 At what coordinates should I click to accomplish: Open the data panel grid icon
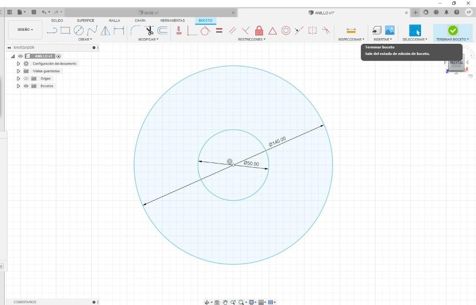(10, 12)
